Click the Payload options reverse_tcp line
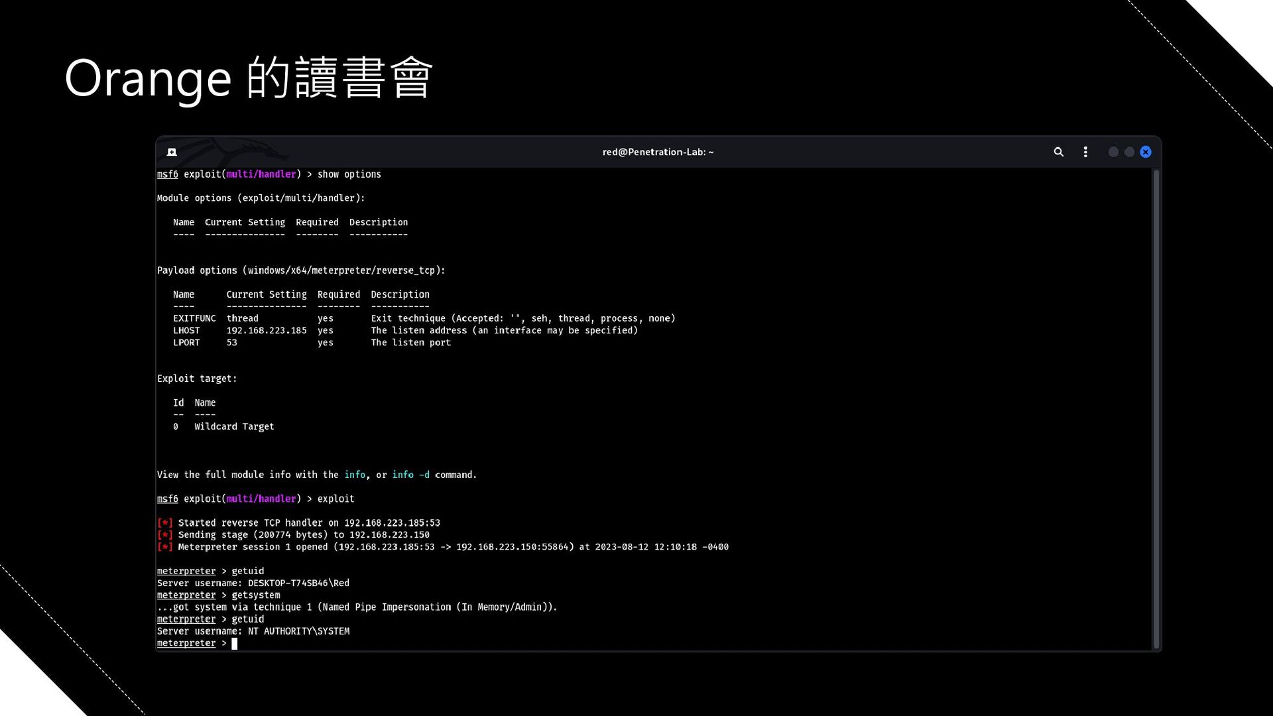 301,270
